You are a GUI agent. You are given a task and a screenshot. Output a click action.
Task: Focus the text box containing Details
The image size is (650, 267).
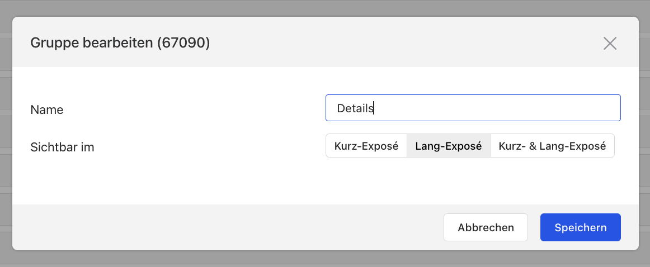pyautogui.click(x=473, y=108)
